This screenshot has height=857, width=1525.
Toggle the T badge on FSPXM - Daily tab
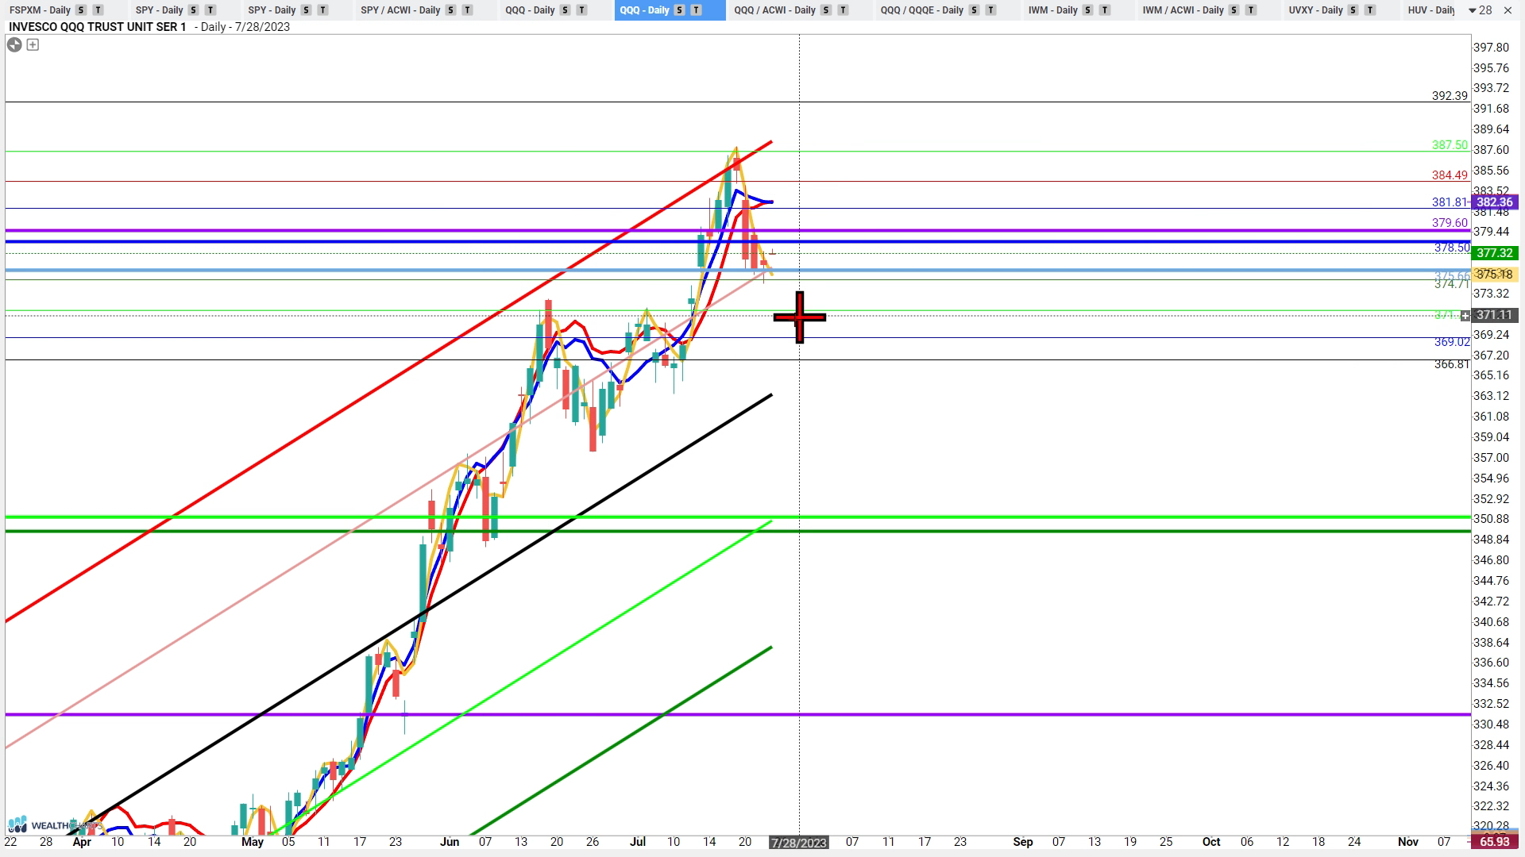(x=98, y=10)
